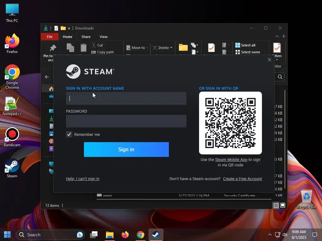322x241 pixels.
Task: Open the Delete dropdown in ribbon
Action: point(163,48)
